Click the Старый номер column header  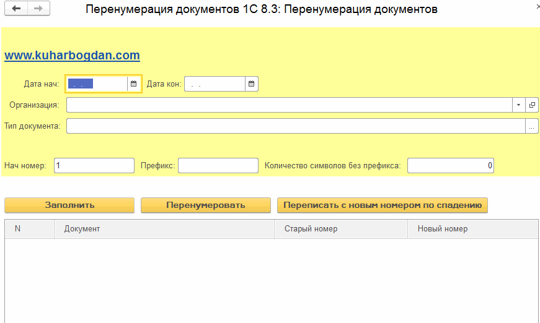coord(340,229)
